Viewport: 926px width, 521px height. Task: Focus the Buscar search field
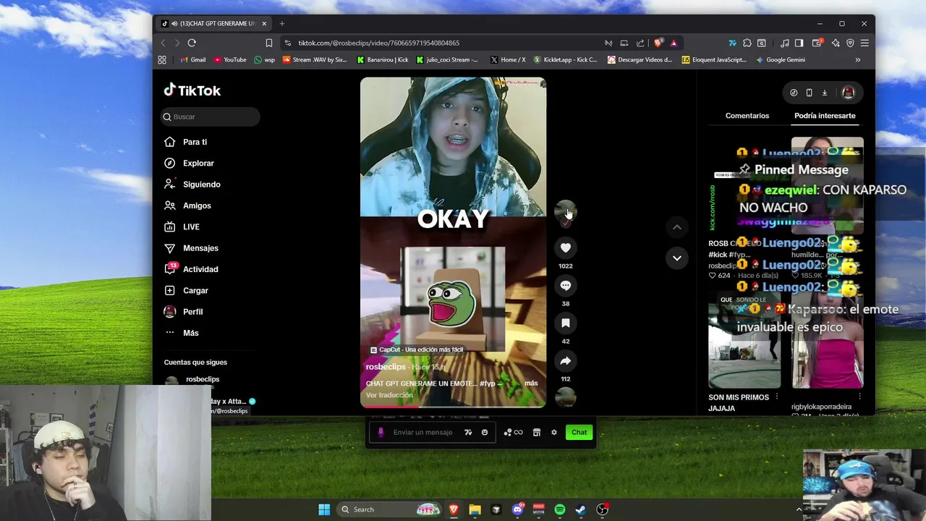tap(211, 117)
